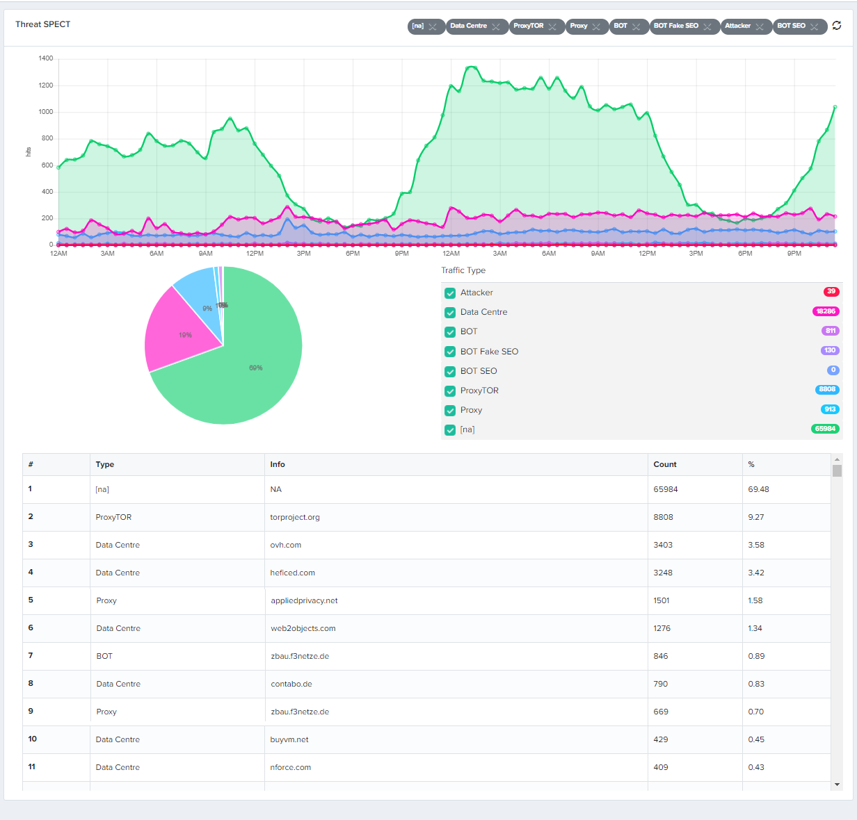Remove the Data Centre filter tag
857x820 pixels.
point(496,26)
